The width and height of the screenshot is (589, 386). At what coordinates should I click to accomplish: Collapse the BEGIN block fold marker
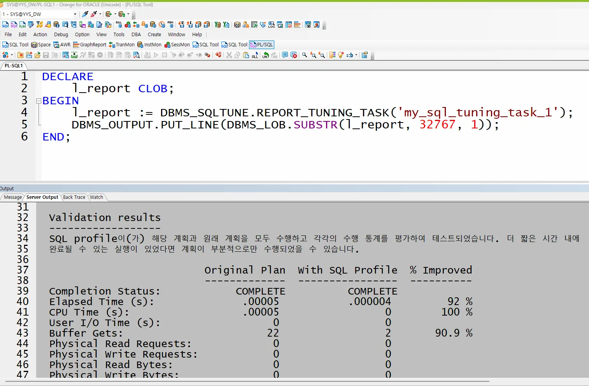click(39, 101)
